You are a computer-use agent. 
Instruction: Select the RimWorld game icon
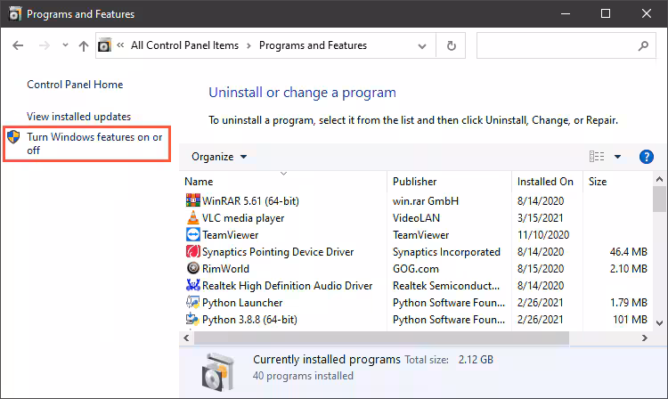[x=193, y=269]
